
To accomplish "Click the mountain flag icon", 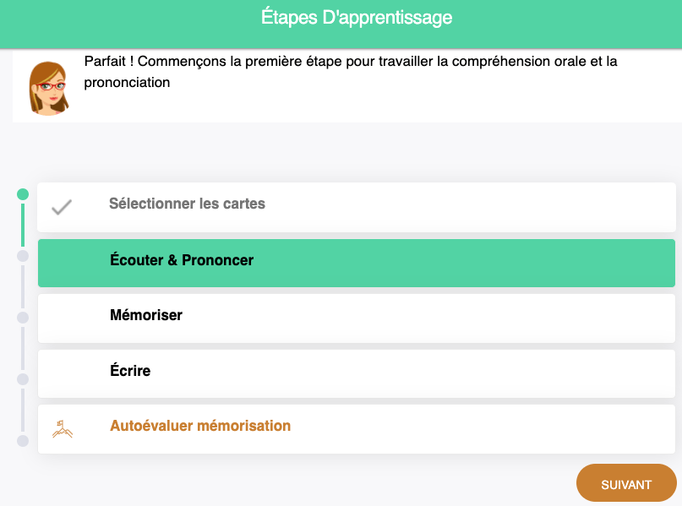I will pos(62,428).
